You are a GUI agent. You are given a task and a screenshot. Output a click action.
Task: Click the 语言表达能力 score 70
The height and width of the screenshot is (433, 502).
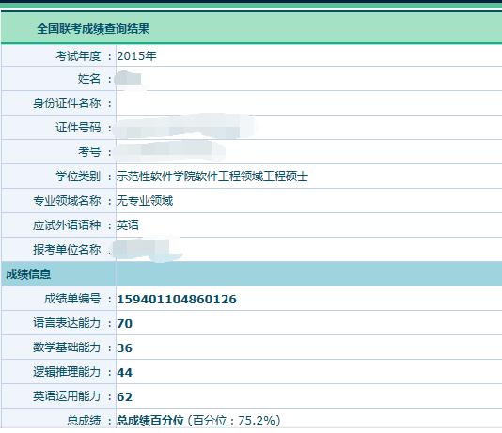click(124, 323)
